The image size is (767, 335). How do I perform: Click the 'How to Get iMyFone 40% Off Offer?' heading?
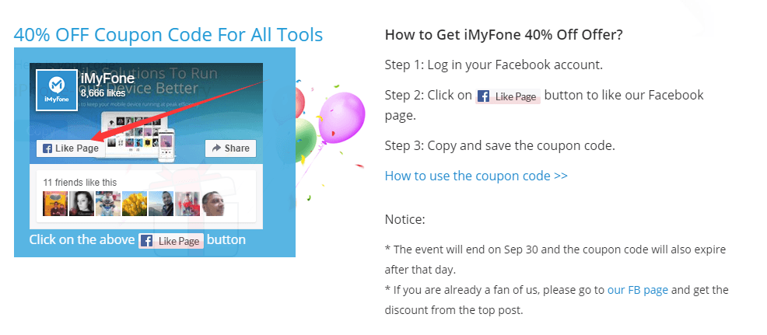tap(503, 35)
